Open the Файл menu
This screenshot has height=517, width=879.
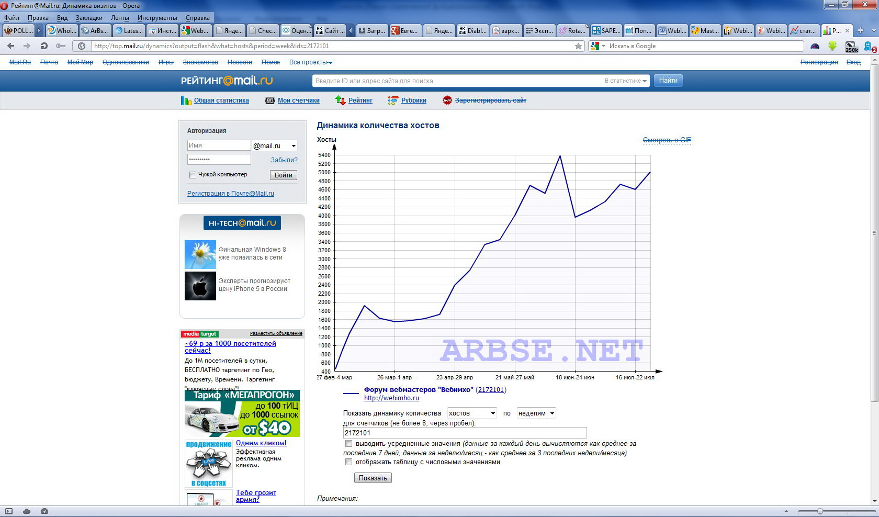point(12,18)
